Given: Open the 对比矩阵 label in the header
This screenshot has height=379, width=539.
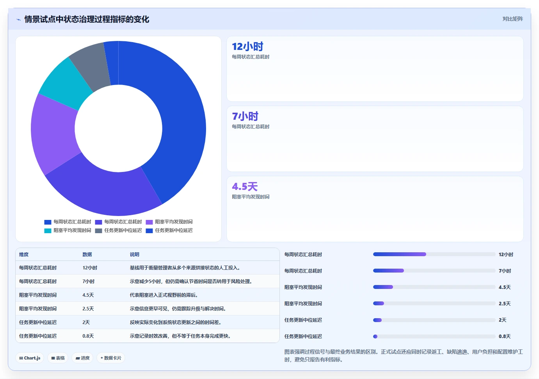Looking at the screenshot, I should [x=512, y=19].
